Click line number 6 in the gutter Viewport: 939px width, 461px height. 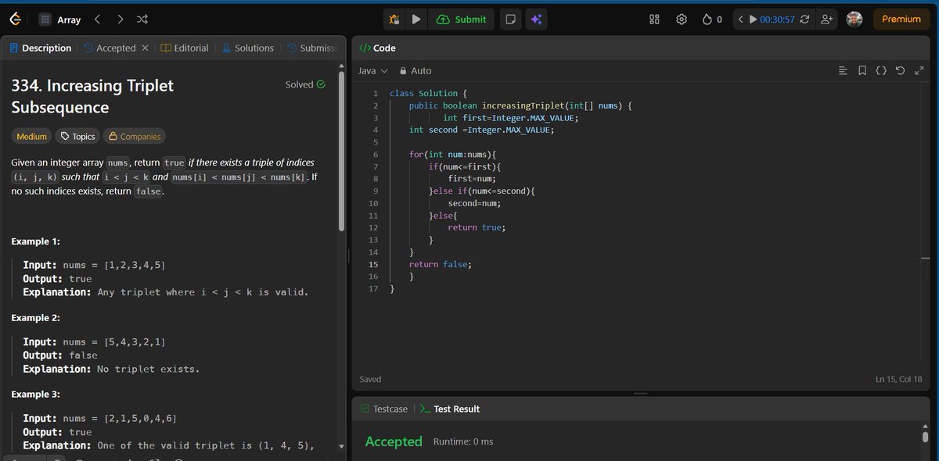coord(375,155)
